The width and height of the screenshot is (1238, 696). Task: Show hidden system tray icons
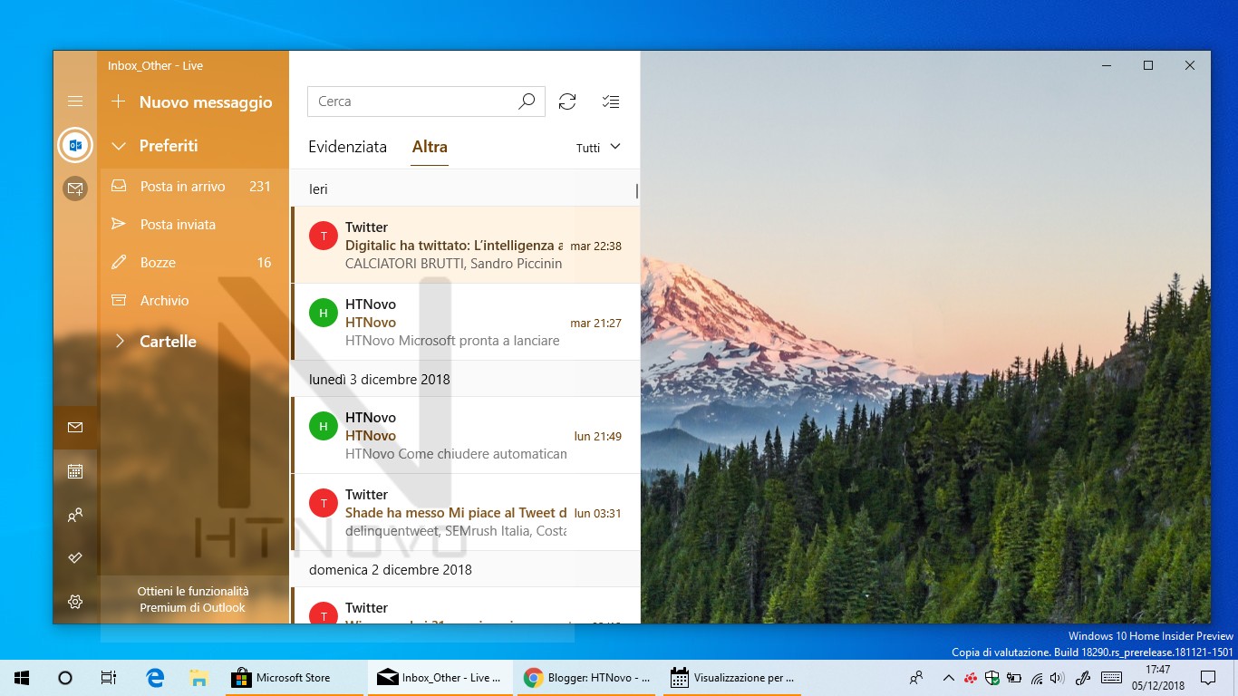(x=948, y=678)
